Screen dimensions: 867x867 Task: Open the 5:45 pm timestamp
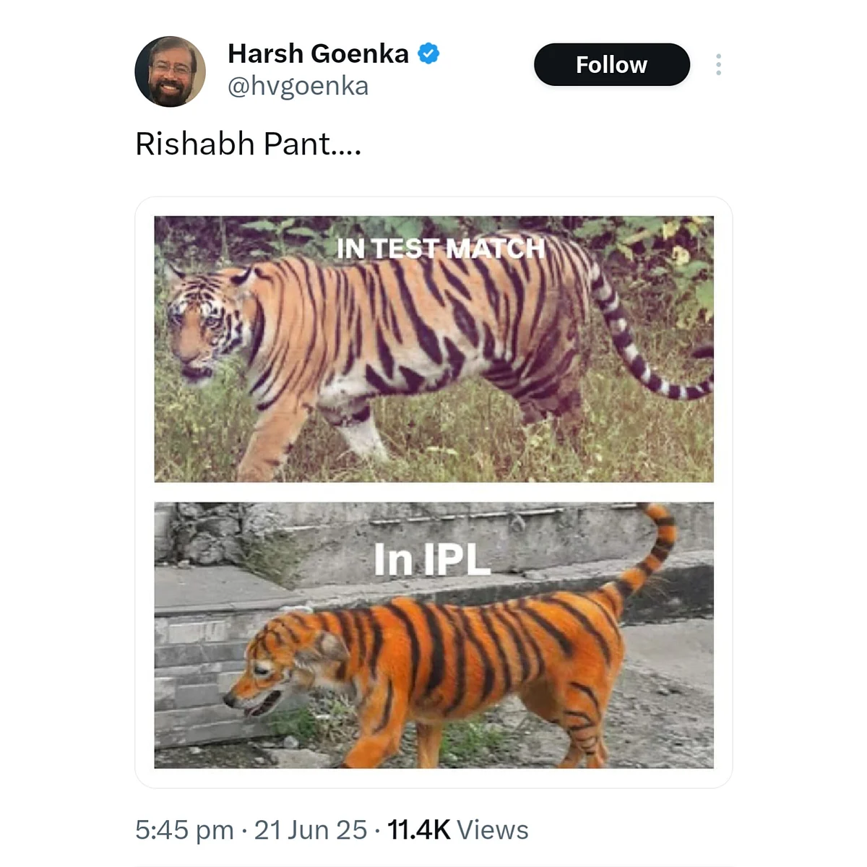coord(184,830)
